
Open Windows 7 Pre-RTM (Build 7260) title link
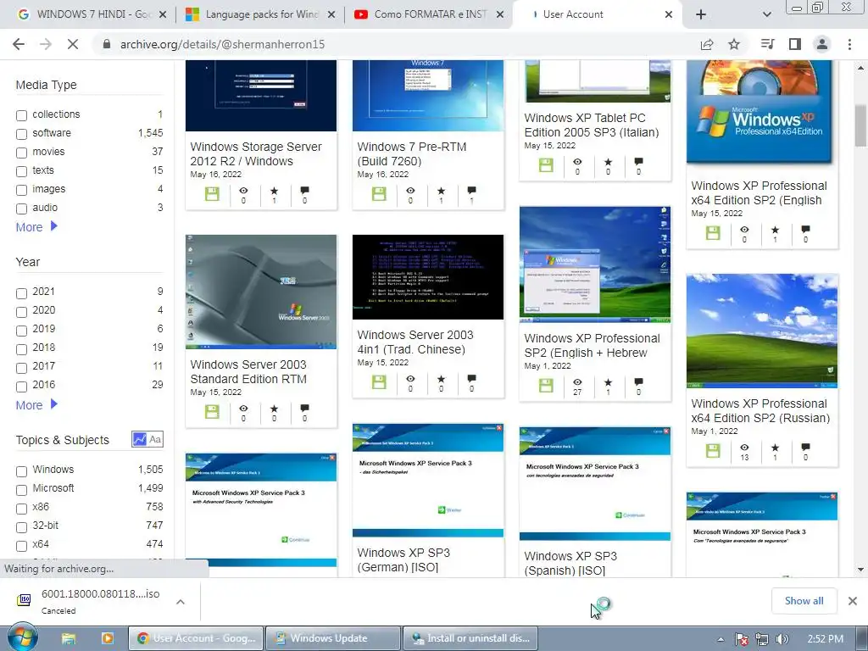point(412,154)
